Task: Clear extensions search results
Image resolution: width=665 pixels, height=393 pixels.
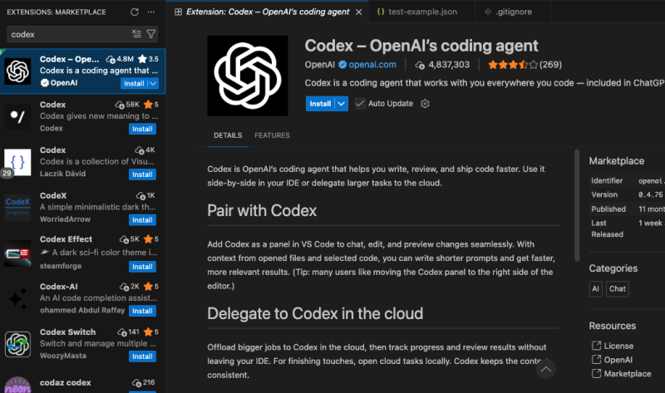Action: tap(136, 34)
